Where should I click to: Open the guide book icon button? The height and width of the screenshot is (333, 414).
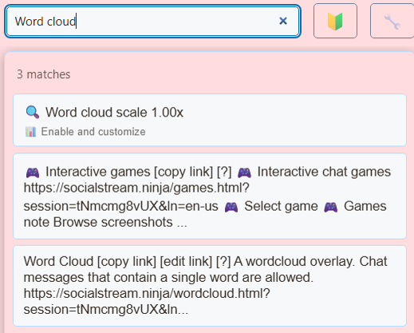coord(335,21)
